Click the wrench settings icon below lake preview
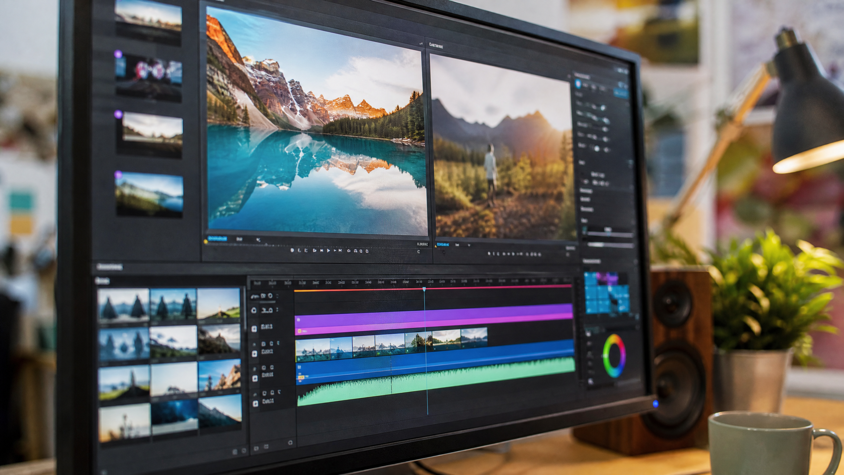Image resolution: width=844 pixels, height=475 pixels. (258, 240)
